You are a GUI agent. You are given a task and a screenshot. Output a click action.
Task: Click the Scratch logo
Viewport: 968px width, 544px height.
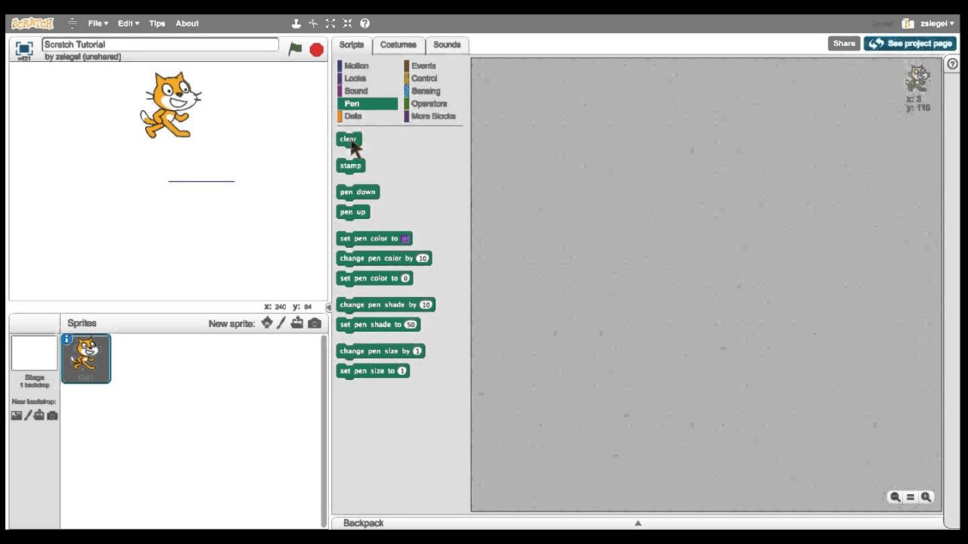click(33, 23)
